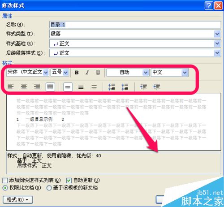Increase paragraph indent
The width and height of the screenshot is (224, 207).
click(x=157, y=87)
